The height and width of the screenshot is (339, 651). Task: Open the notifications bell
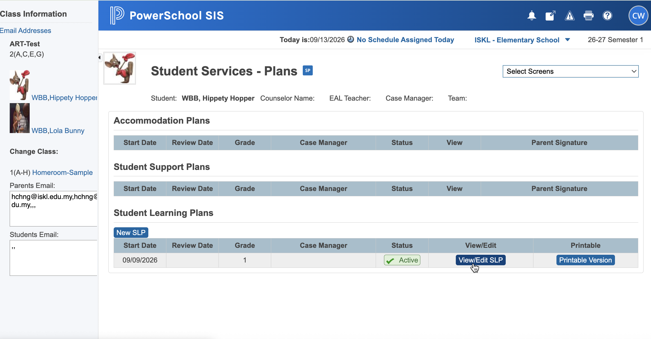532,16
